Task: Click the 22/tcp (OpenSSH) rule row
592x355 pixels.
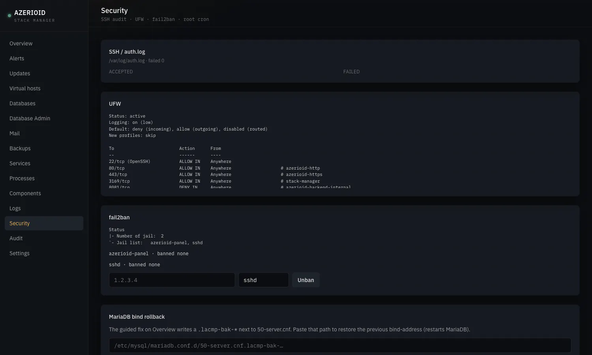Action: (170, 161)
